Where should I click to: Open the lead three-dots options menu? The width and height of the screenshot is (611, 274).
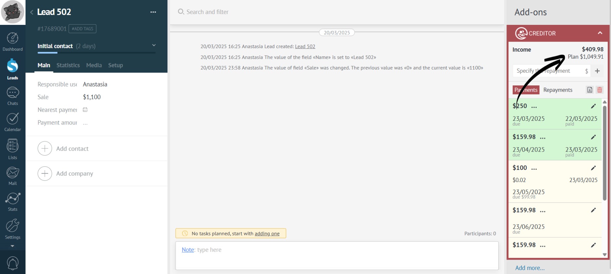153,12
